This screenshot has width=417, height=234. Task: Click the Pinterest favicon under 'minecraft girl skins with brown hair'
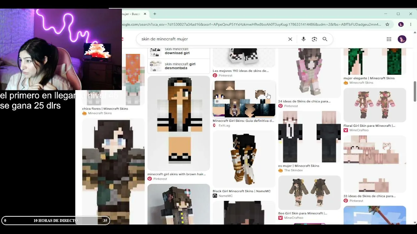[x=150, y=179]
